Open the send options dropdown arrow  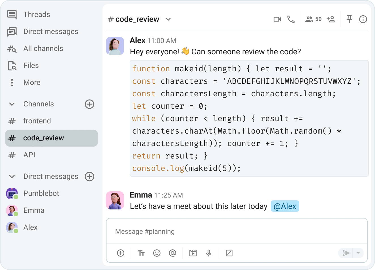pyautogui.click(x=359, y=253)
